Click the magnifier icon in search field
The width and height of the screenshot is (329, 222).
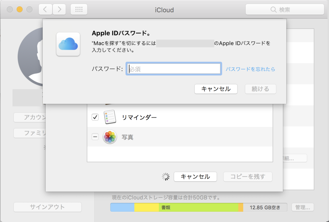(x=273, y=10)
